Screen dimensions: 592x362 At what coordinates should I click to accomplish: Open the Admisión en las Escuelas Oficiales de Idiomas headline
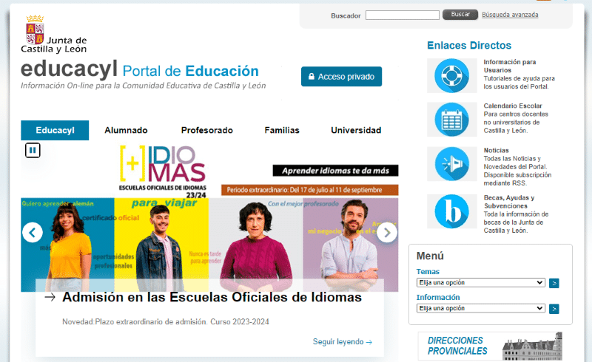pyautogui.click(x=212, y=297)
